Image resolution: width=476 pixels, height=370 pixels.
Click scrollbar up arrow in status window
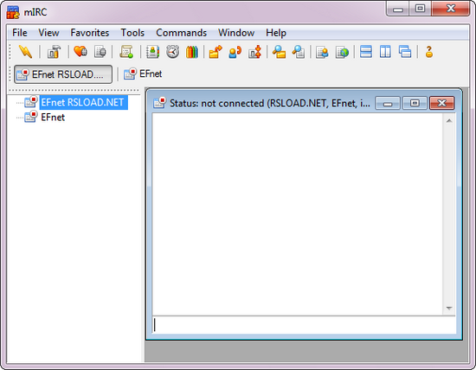pyautogui.click(x=449, y=121)
